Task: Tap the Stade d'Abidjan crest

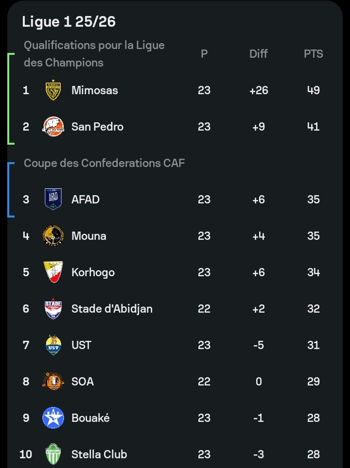Action: tap(53, 309)
